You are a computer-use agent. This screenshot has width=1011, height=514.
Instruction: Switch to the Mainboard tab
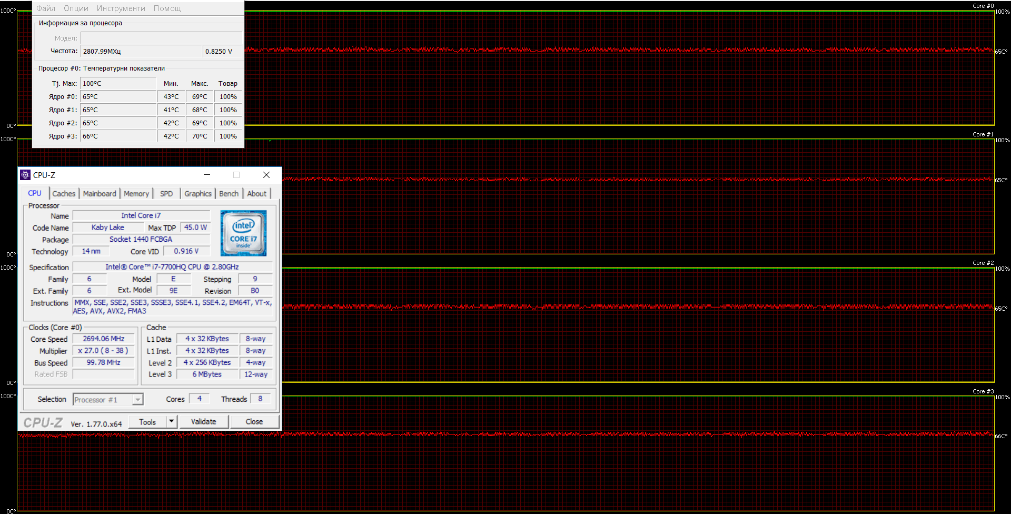point(100,194)
